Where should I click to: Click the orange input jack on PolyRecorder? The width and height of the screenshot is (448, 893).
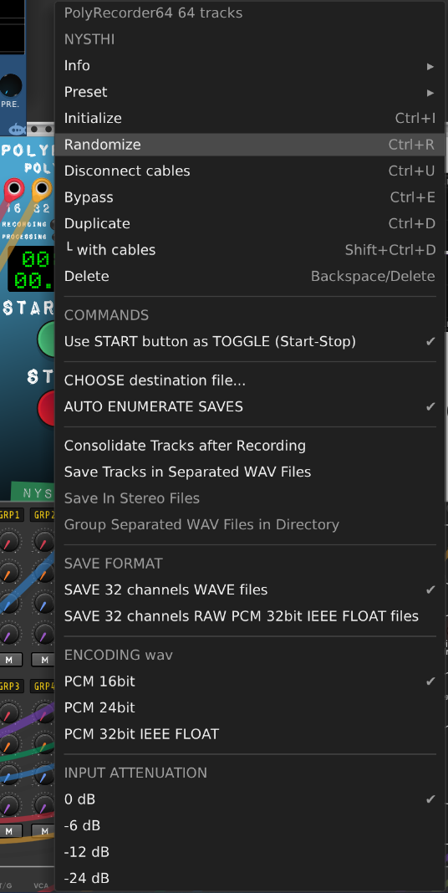point(41,188)
